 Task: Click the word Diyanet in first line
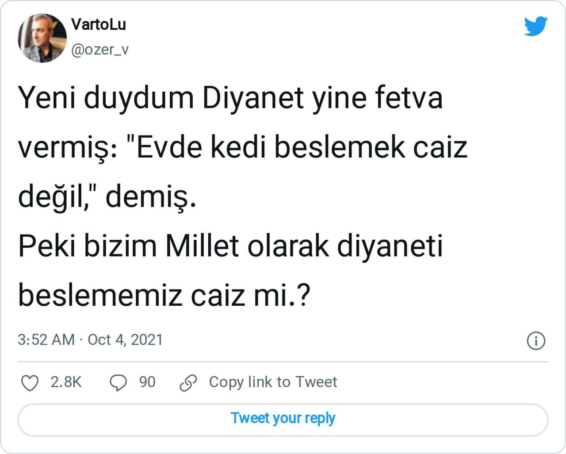click(252, 98)
